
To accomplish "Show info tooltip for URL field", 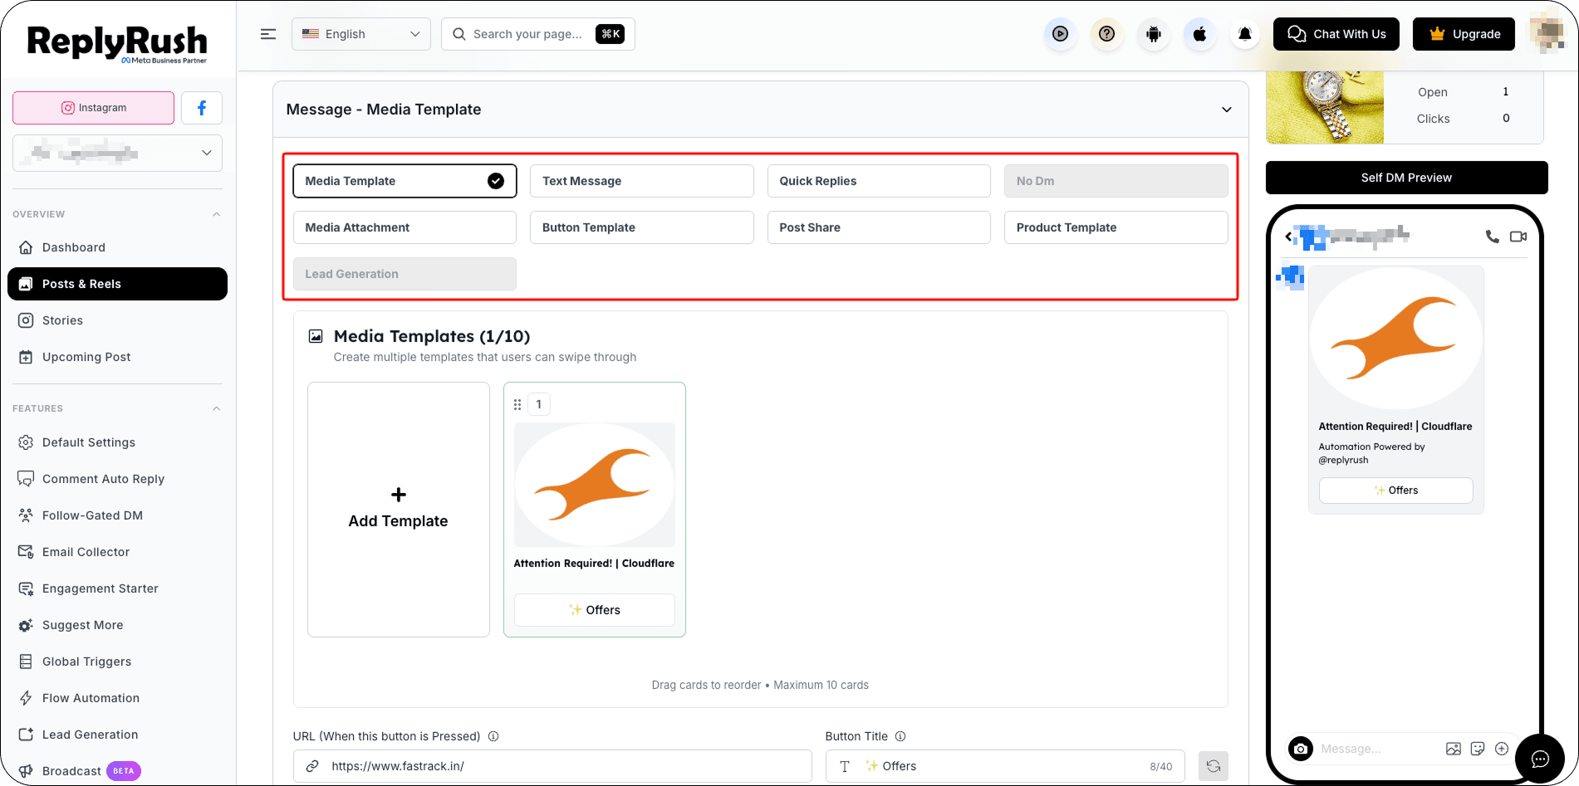I will point(493,736).
